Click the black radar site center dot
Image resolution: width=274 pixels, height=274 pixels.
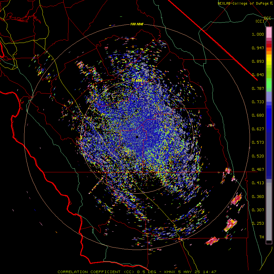(137, 137)
